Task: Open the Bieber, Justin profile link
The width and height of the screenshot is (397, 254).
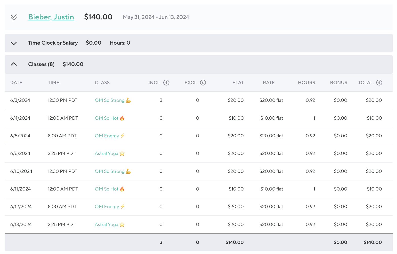Action: pyautogui.click(x=51, y=17)
